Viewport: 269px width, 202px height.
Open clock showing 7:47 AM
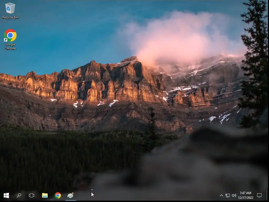246,195
